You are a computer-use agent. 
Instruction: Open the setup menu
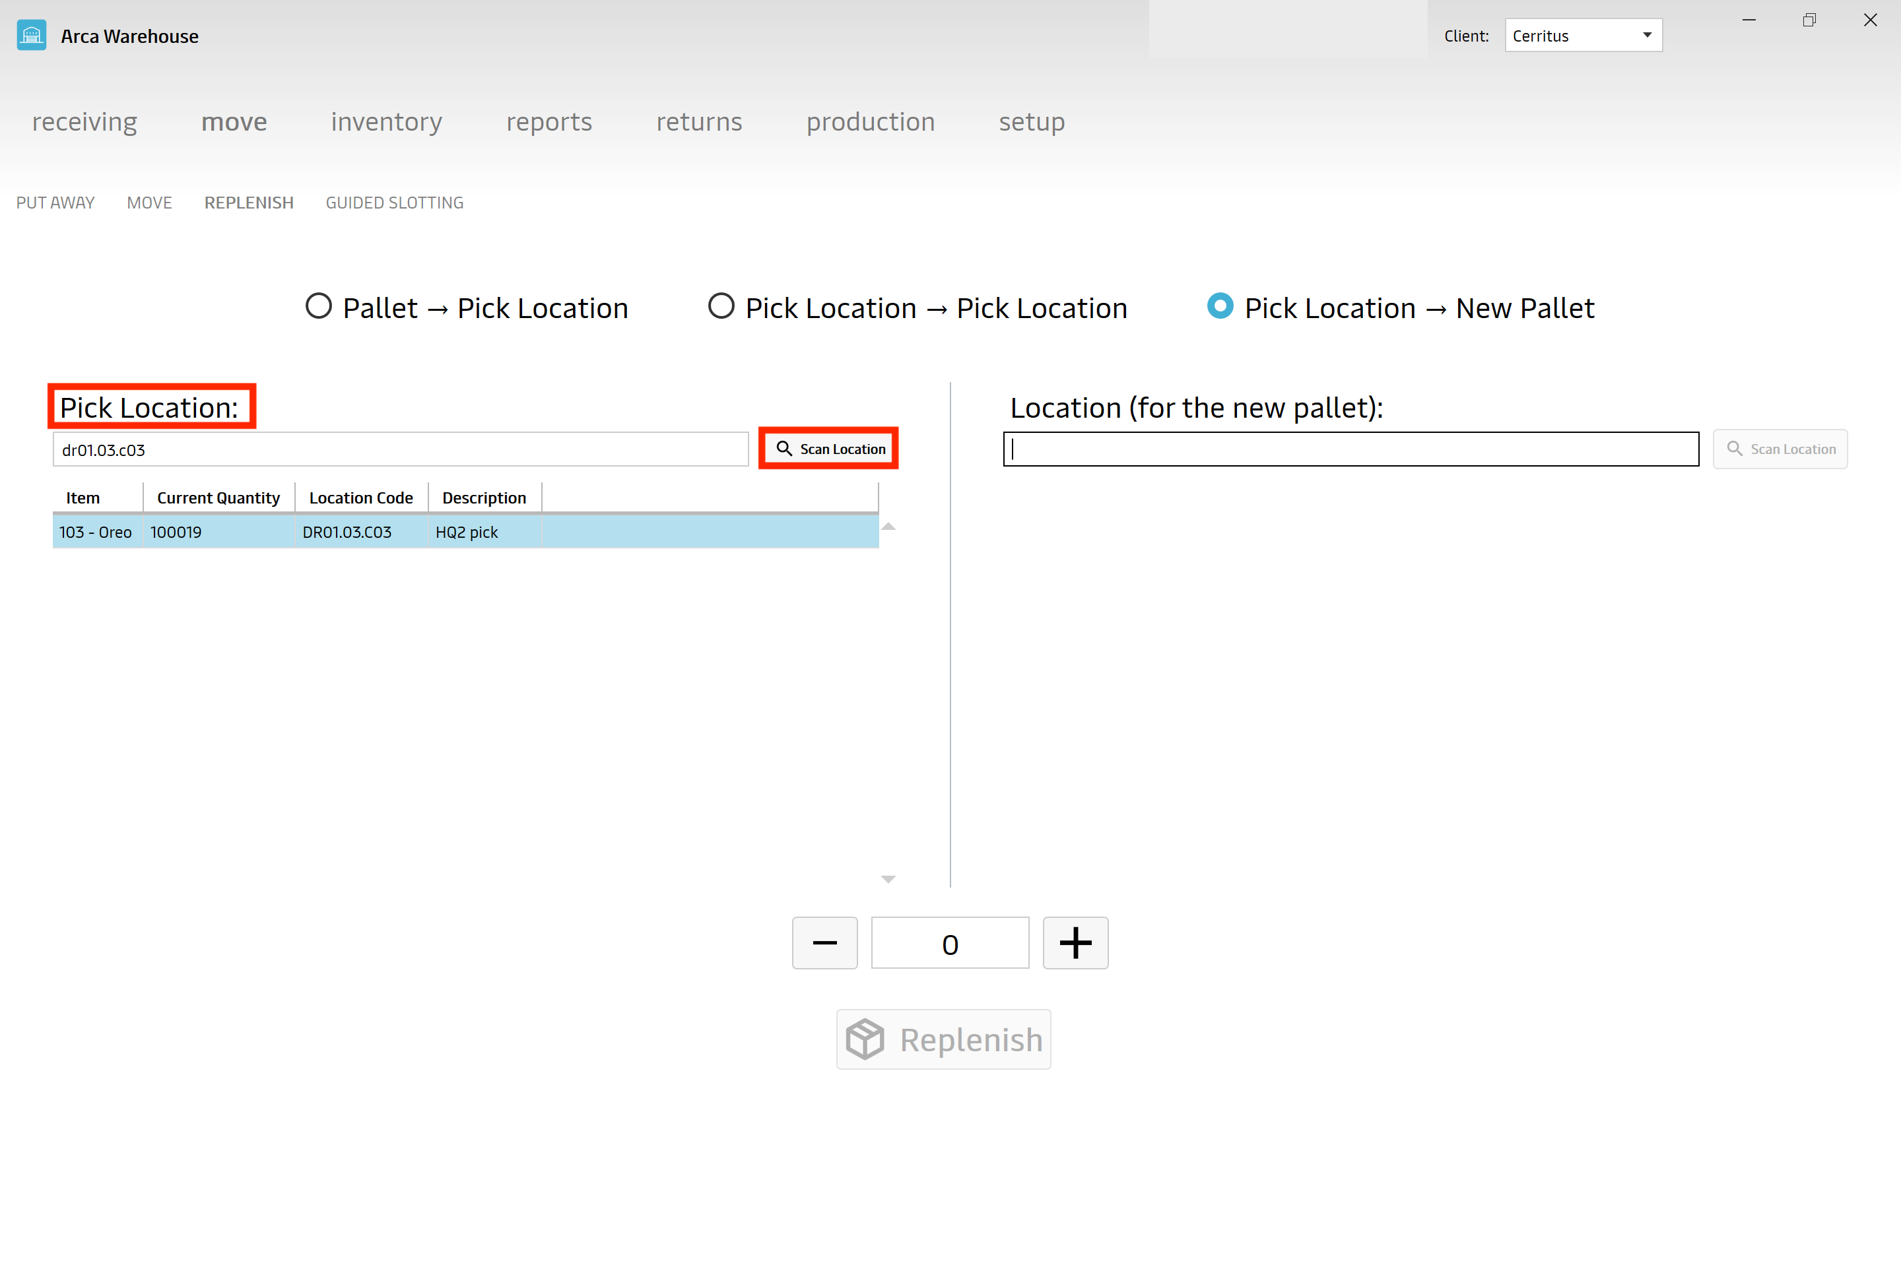coord(1032,121)
